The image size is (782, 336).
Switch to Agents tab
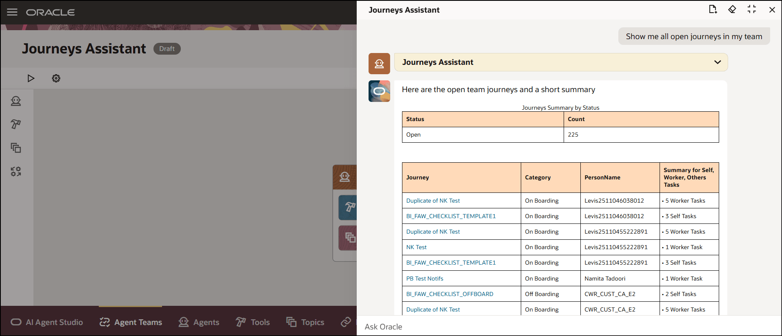(x=199, y=322)
